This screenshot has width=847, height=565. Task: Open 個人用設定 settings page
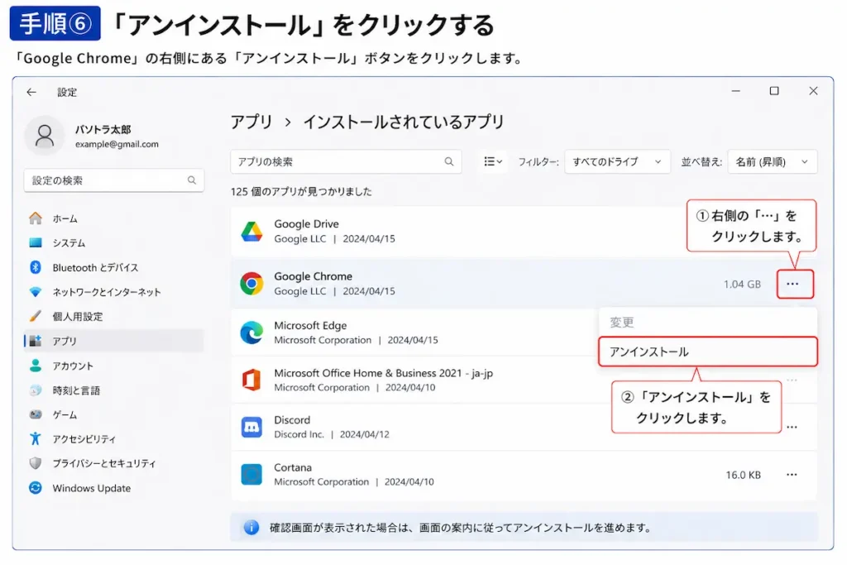click(x=114, y=316)
